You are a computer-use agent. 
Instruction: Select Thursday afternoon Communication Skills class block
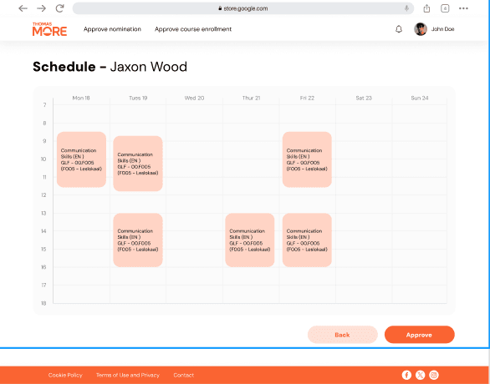250,240
